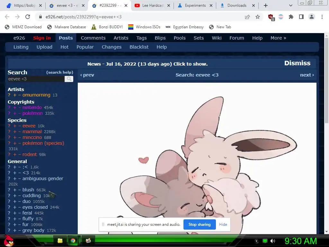Bookmark this page with the star icon
This screenshot has height=247, width=329.
coord(258,17)
